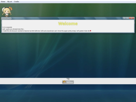Click the Welcome heading
This screenshot has width=136, height=102.
[68, 24]
